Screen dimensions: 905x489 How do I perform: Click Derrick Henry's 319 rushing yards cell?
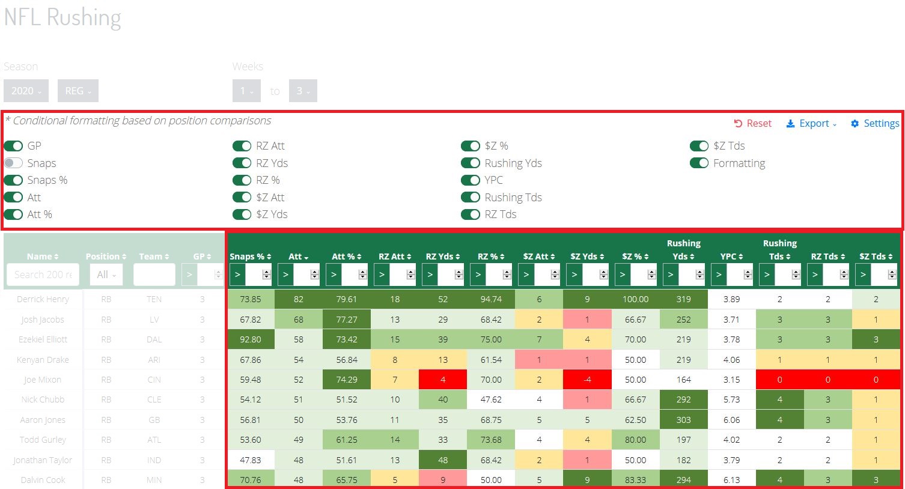pyautogui.click(x=684, y=299)
